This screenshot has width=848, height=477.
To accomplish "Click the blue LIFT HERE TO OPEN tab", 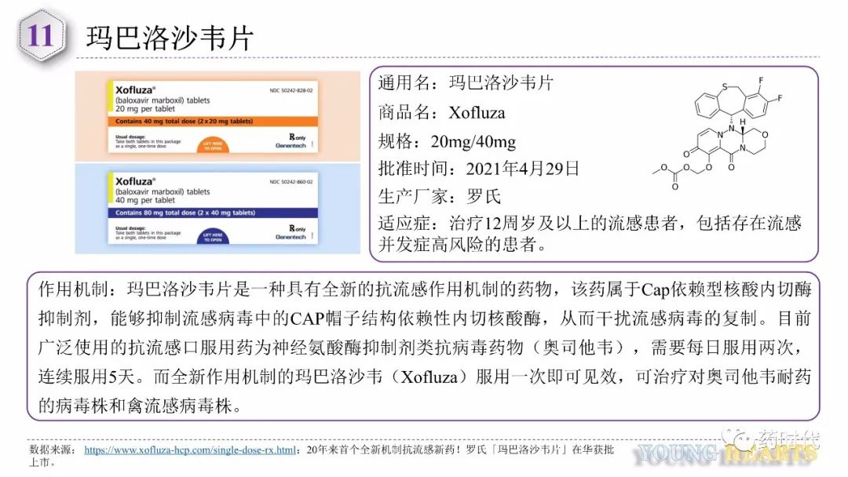I will point(213,237).
